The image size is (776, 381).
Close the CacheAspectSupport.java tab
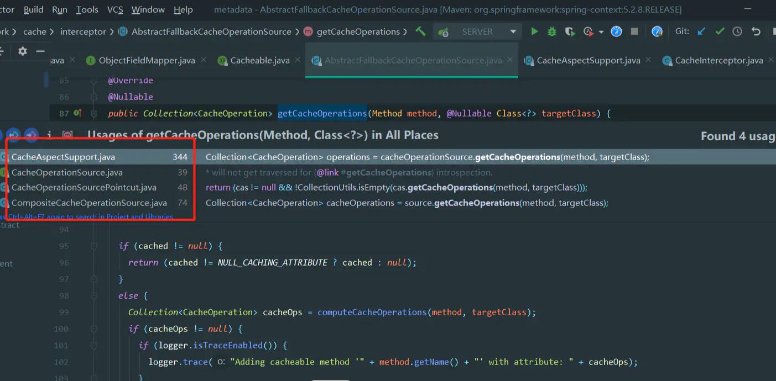tap(649, 60)
